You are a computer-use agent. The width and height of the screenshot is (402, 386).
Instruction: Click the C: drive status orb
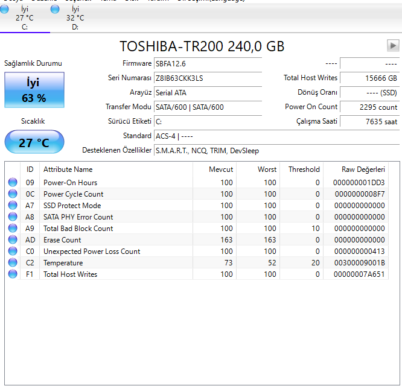coord(4,9)
